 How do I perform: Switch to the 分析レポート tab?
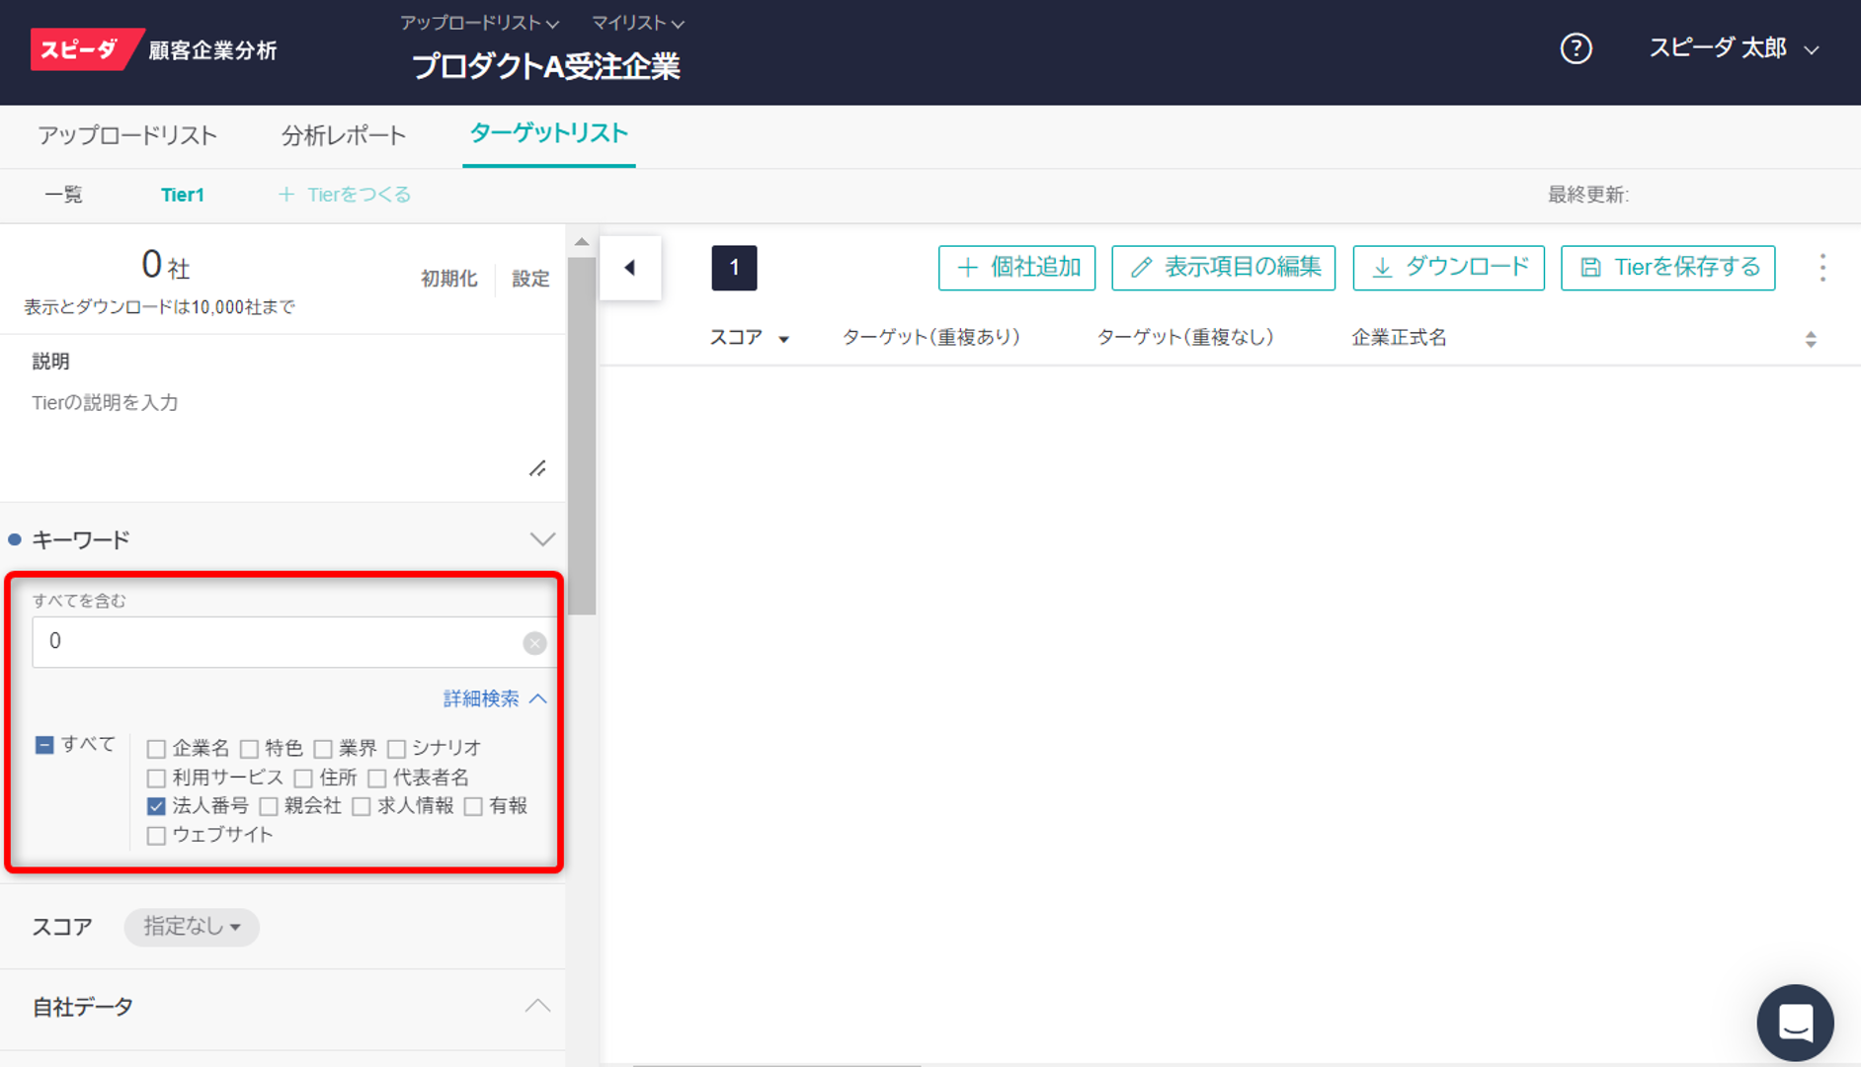click(x=343, y=136)
